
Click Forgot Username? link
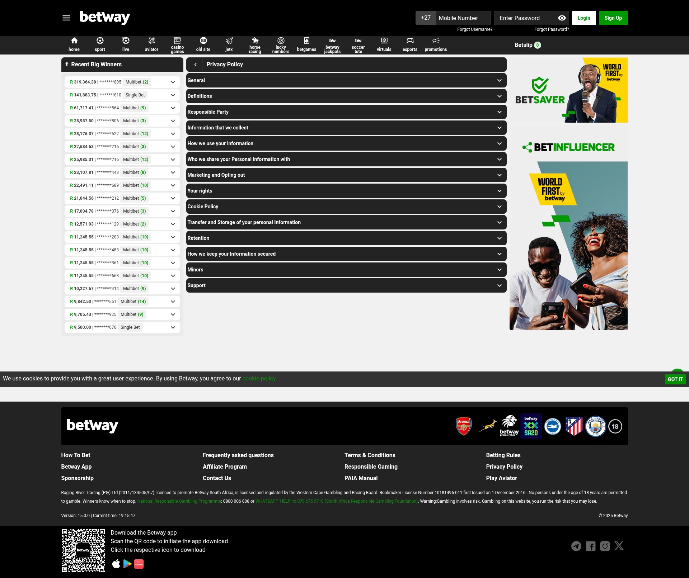pos(475,29)
